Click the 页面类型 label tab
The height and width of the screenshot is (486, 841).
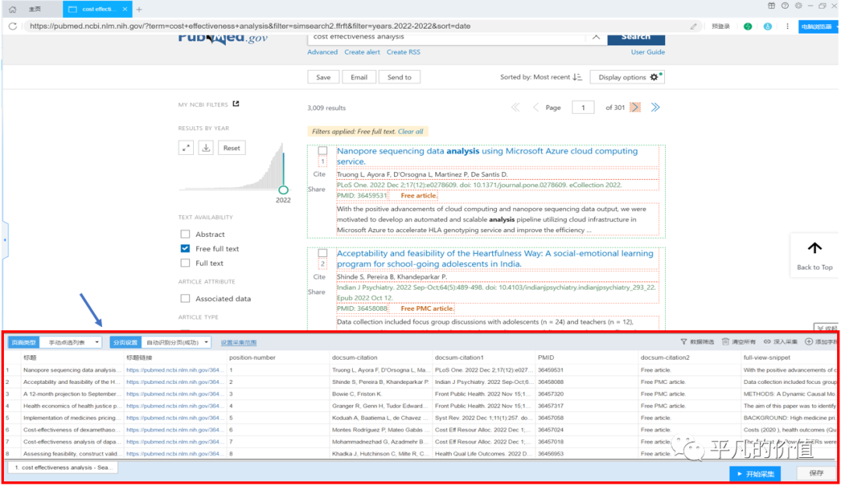(23, 342)
